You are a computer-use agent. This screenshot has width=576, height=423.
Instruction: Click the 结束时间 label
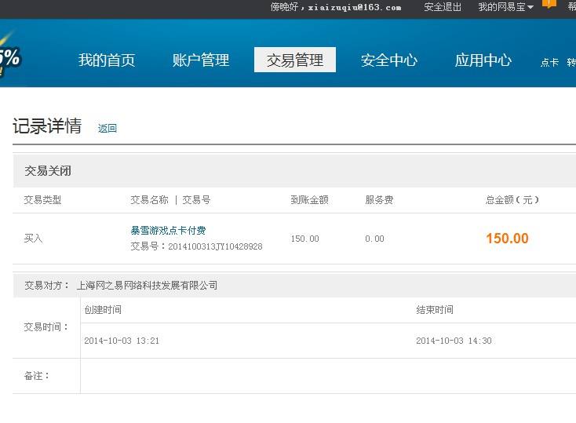click(435, 310)
